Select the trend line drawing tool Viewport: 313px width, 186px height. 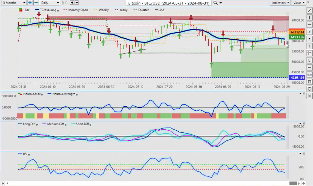tap(310, 11)
